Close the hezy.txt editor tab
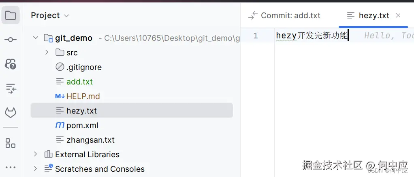This screenshot has width=414, height=177. (x=398, y=15)
